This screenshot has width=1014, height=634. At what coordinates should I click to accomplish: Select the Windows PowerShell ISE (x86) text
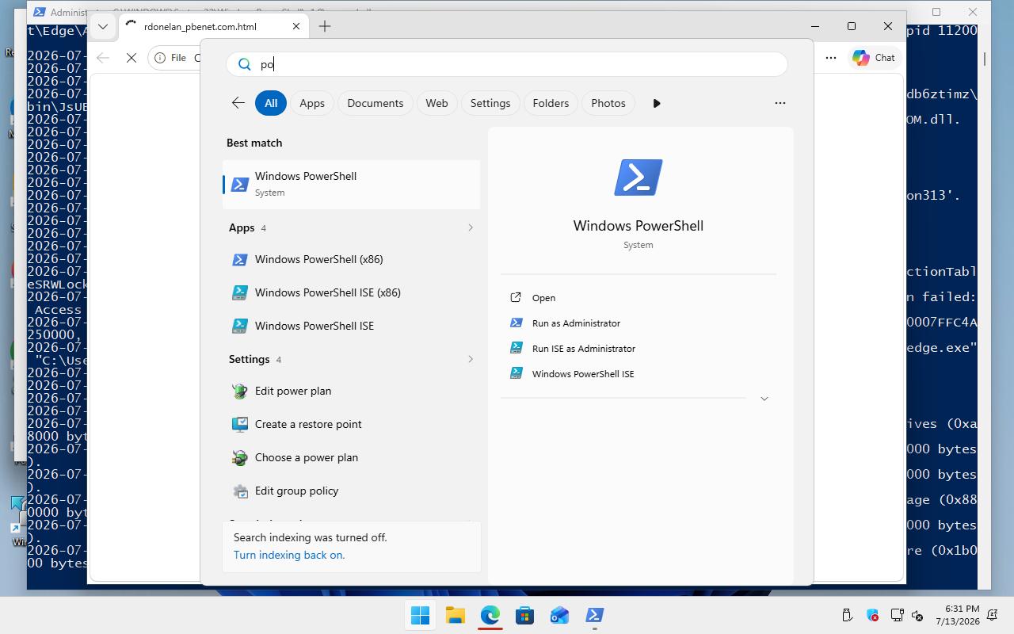(x=328, y=293)
